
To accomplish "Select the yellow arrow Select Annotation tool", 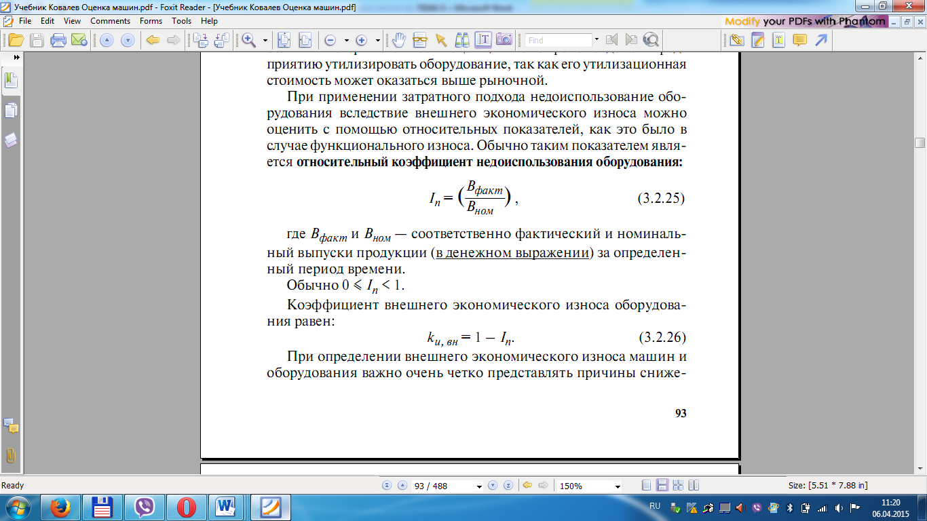I will [x=440, y=39].
